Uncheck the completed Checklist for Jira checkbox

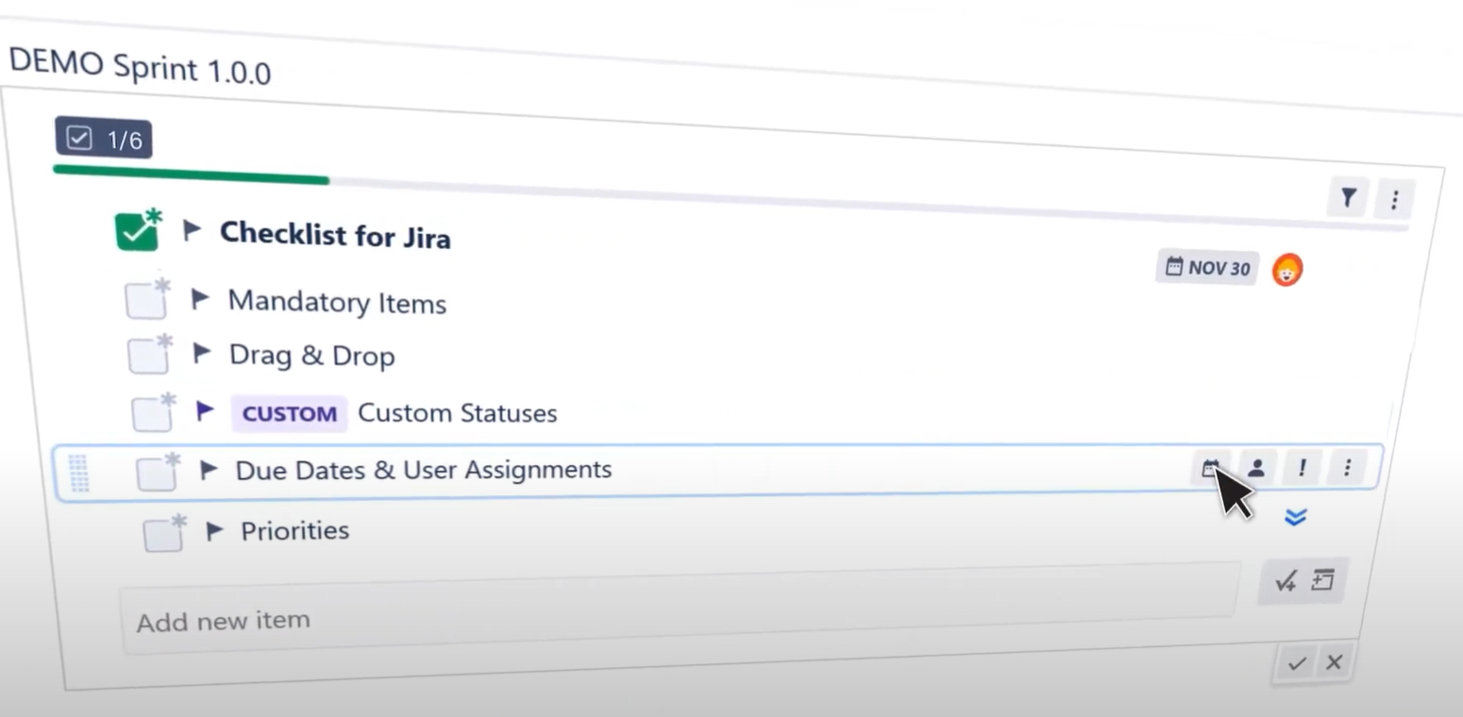(138, 229)
